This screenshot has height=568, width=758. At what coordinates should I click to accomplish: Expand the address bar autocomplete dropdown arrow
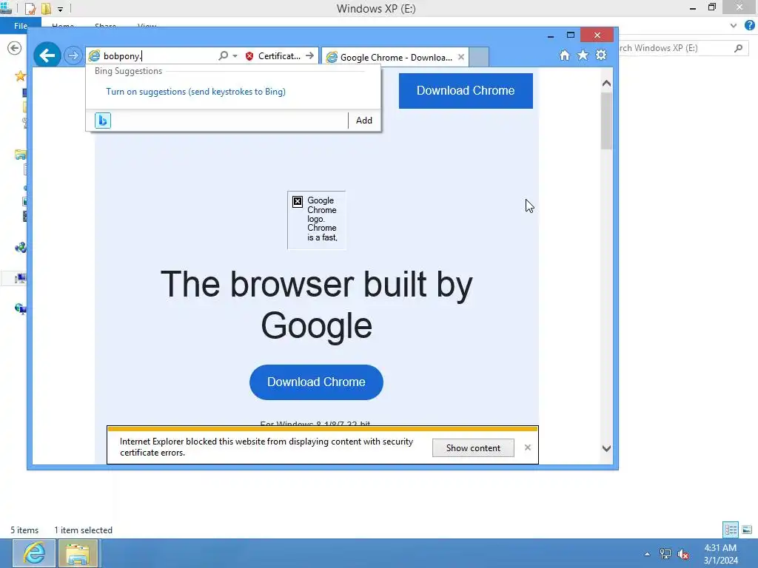tap(235, 56)
